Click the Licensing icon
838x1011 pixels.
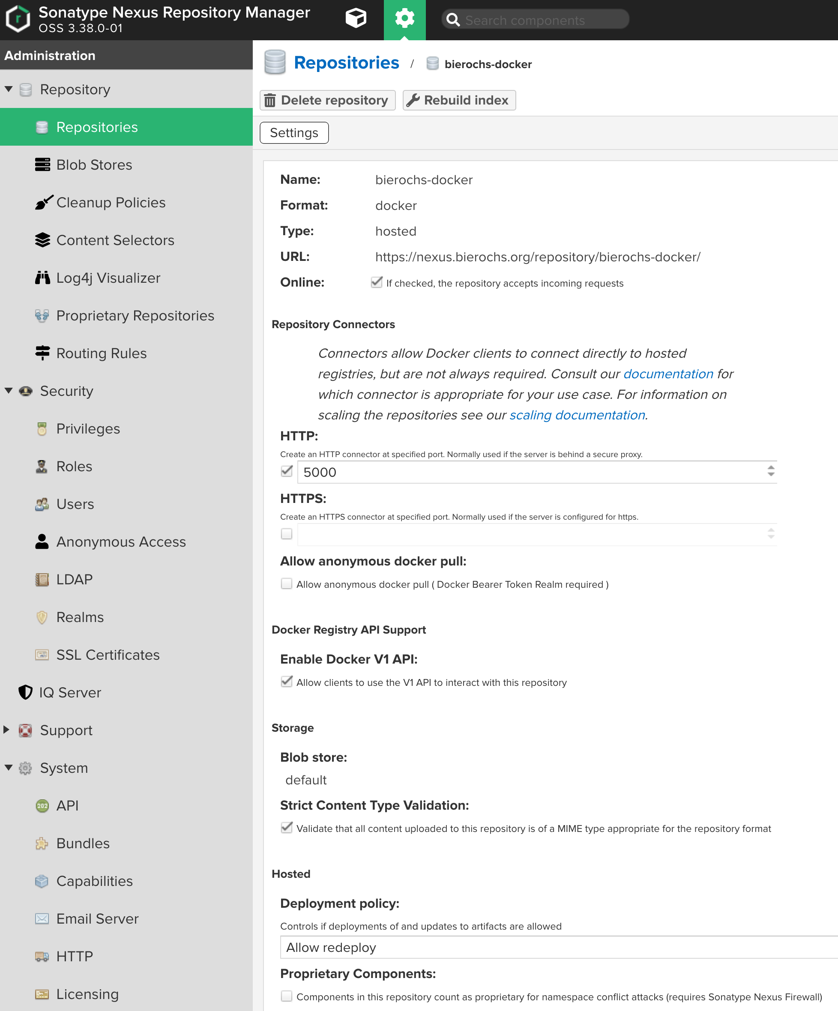[x=42, y=994]
